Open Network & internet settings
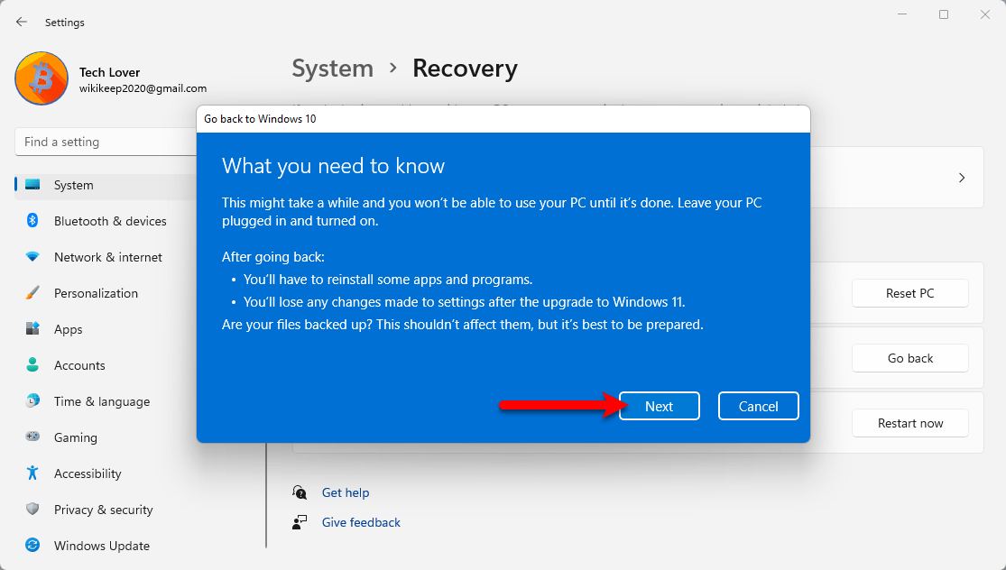This screenshot has height=570, width=1006. [x=107, y=257]
